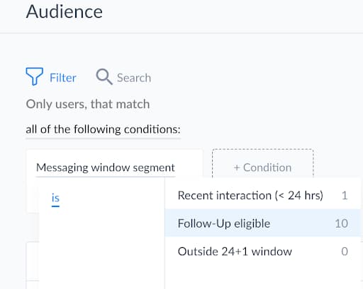This screenshot has height=289, width=363.
Task: Open the 'all of the following conditions' dropdown
Action: (103, 129)
